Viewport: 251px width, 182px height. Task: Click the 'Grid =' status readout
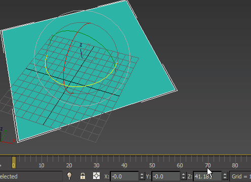241,176
